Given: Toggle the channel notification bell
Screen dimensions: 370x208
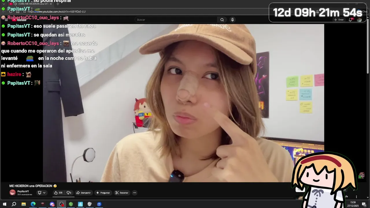Looking at the screenshot, I should [x=40, y=193].
